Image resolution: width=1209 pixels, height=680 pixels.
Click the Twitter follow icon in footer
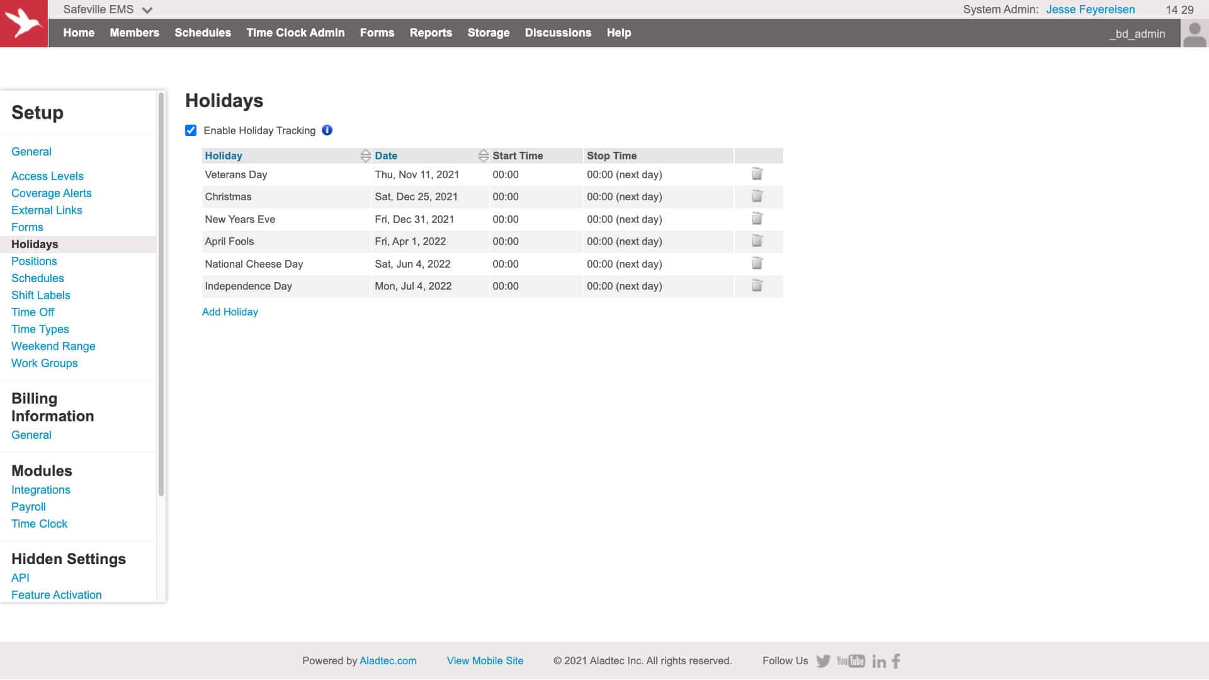tap(824, 660)
